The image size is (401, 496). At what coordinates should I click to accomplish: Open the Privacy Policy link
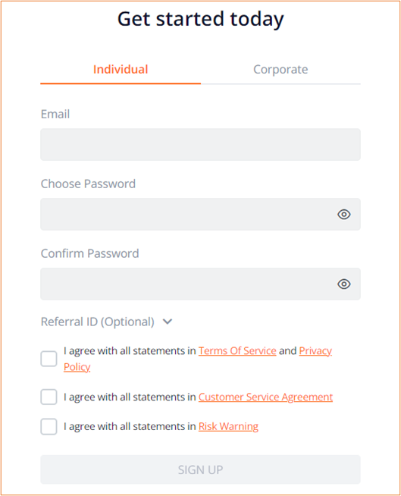[315, 351]
